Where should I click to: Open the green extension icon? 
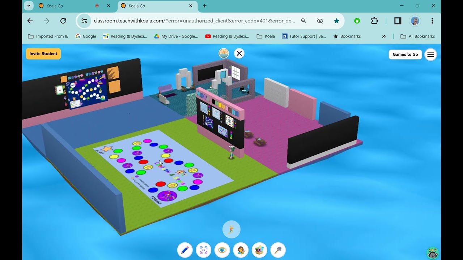357,21
